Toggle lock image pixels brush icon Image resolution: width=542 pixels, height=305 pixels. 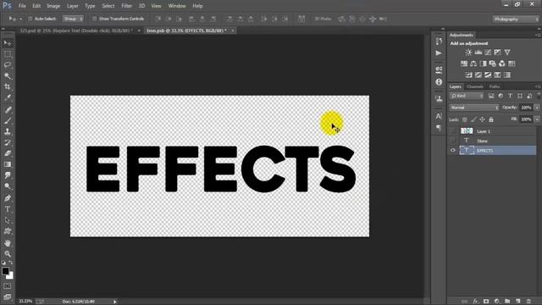(473, 119)
